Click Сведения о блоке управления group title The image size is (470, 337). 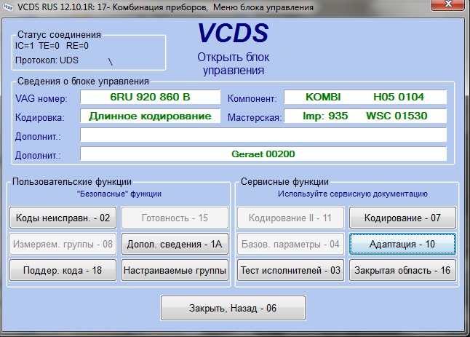click(83, 82)
